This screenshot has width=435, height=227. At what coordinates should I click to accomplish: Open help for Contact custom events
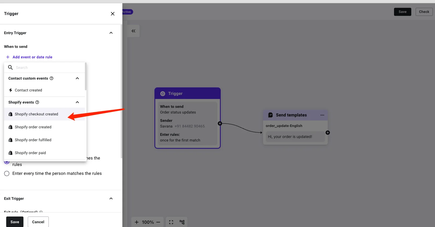51,78
